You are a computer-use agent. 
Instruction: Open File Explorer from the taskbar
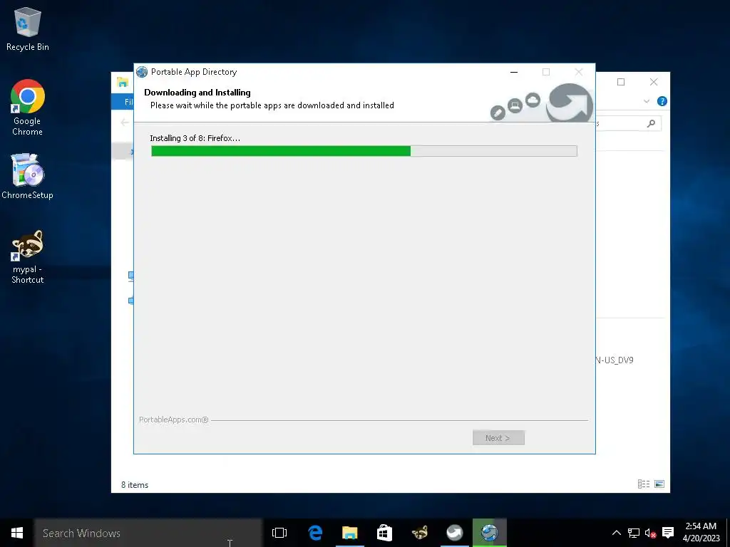(x=349, y=533)
